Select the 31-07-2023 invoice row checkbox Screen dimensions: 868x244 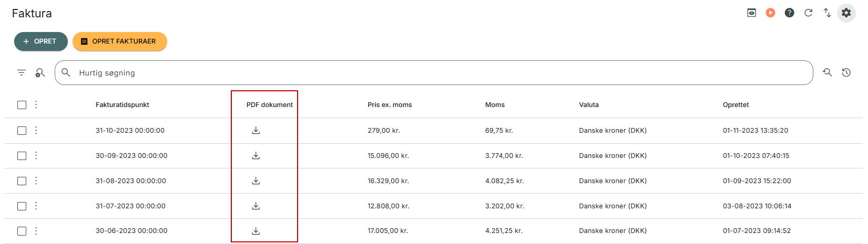coord(22,206)
